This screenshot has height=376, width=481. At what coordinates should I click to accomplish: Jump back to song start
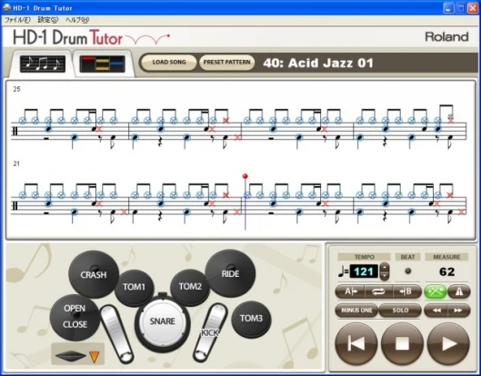point(356,344)
